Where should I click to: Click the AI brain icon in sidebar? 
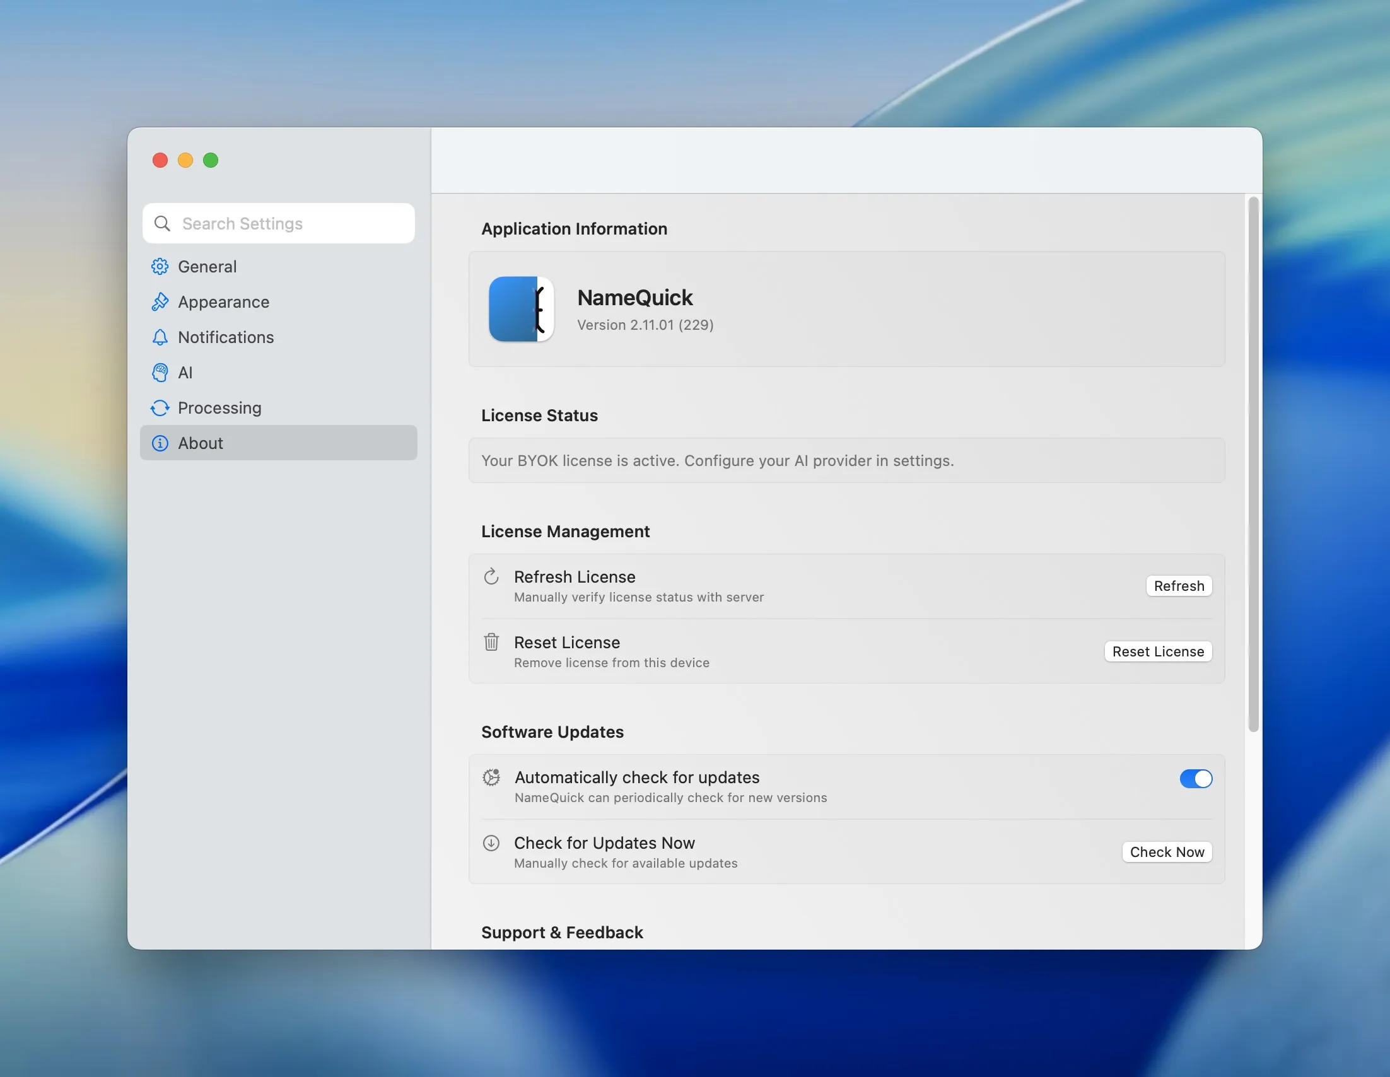(x=160, y=372)
